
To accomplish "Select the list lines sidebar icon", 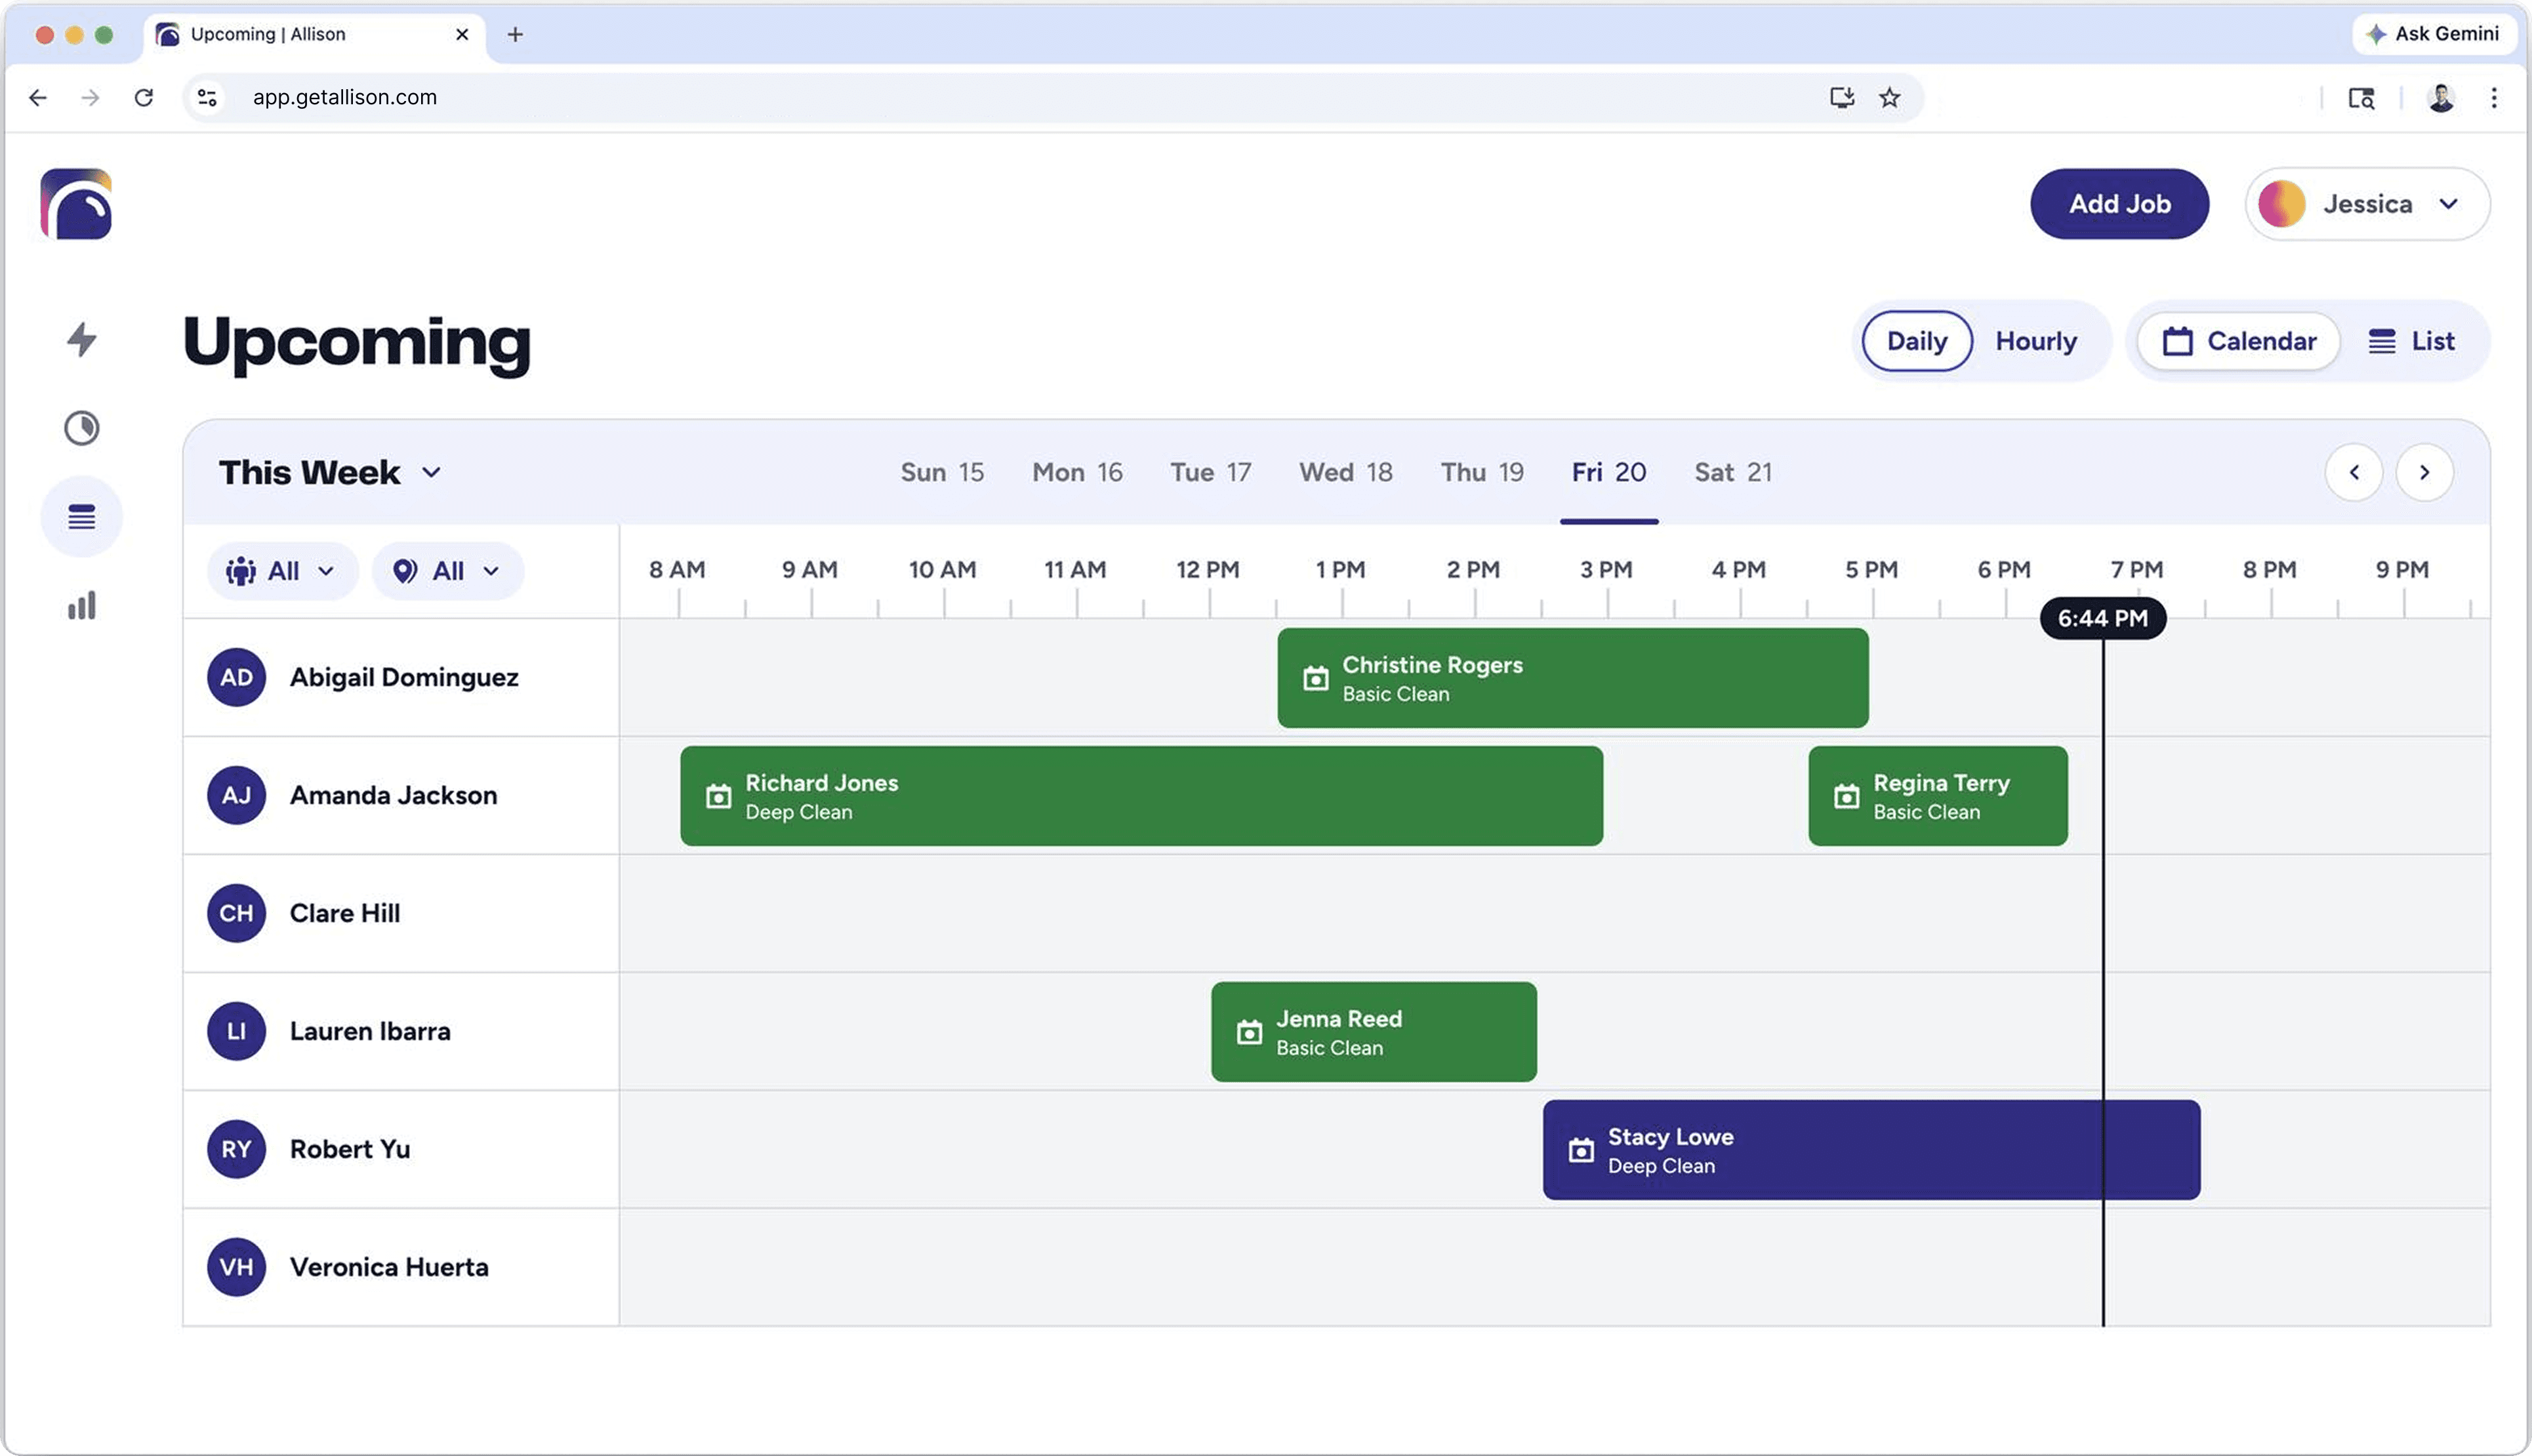I will click(82, 517).
